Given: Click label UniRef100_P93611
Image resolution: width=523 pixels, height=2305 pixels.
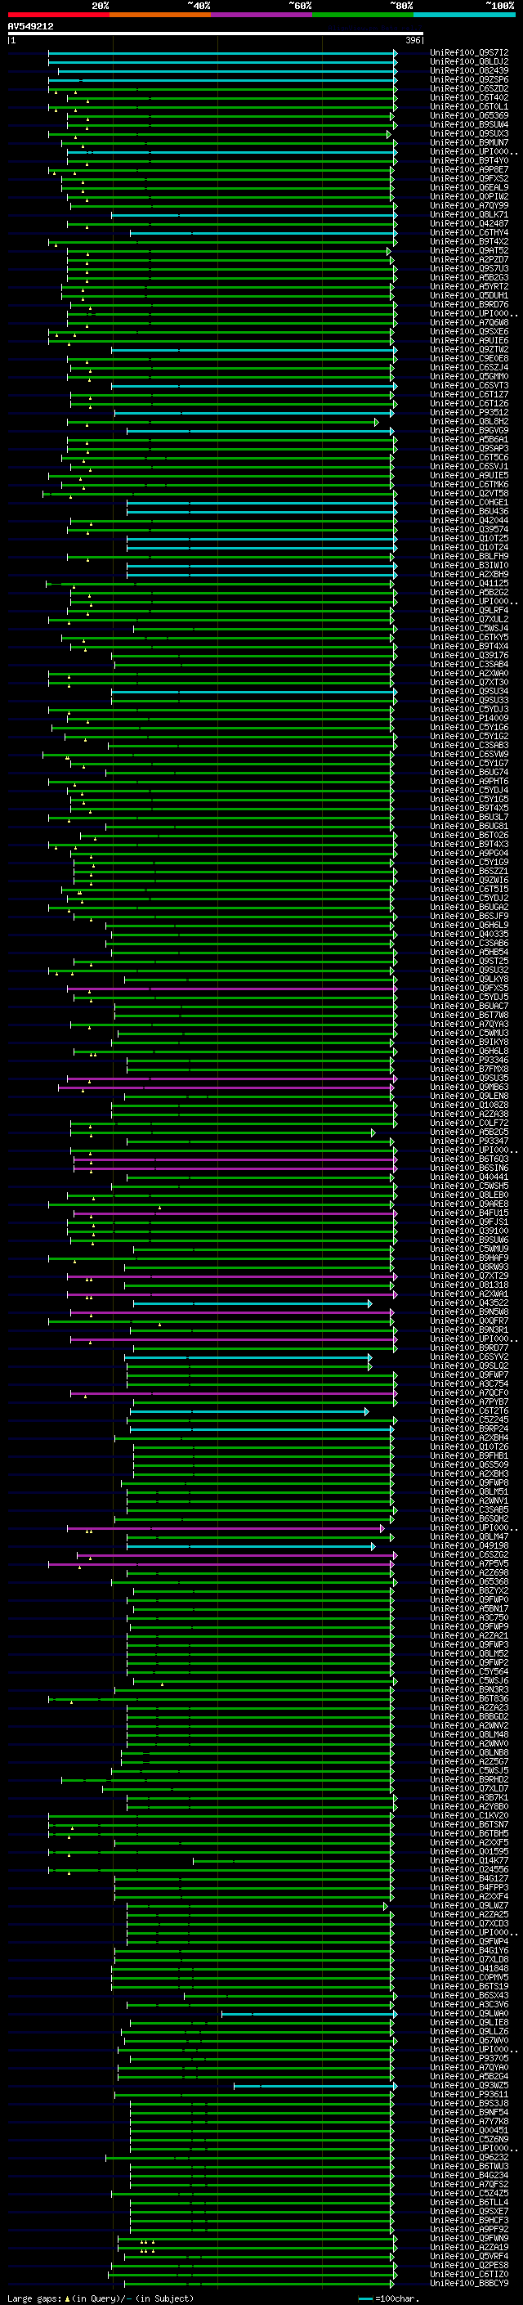Looking at the screenshot, I should tap(469, 2094).
